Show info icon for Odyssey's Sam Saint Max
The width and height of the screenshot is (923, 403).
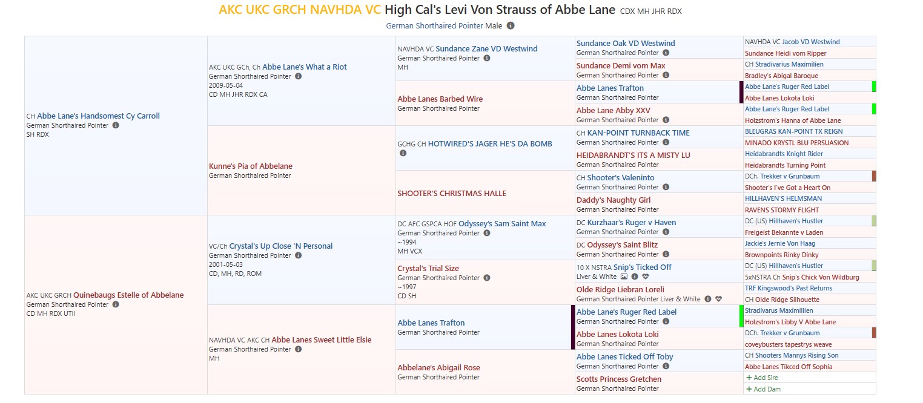coord(487,233)
